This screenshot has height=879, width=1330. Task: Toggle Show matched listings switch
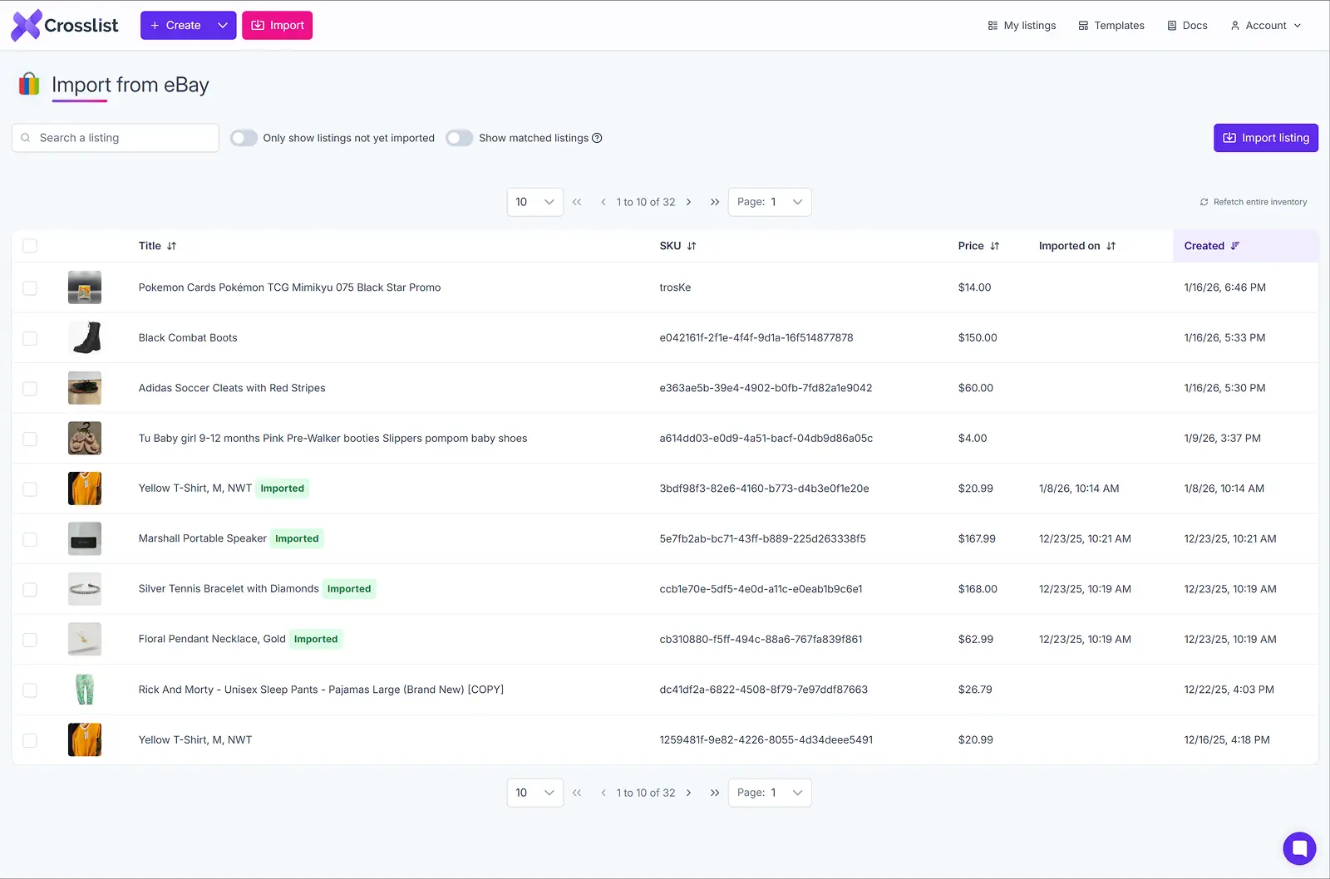(460, 138)
